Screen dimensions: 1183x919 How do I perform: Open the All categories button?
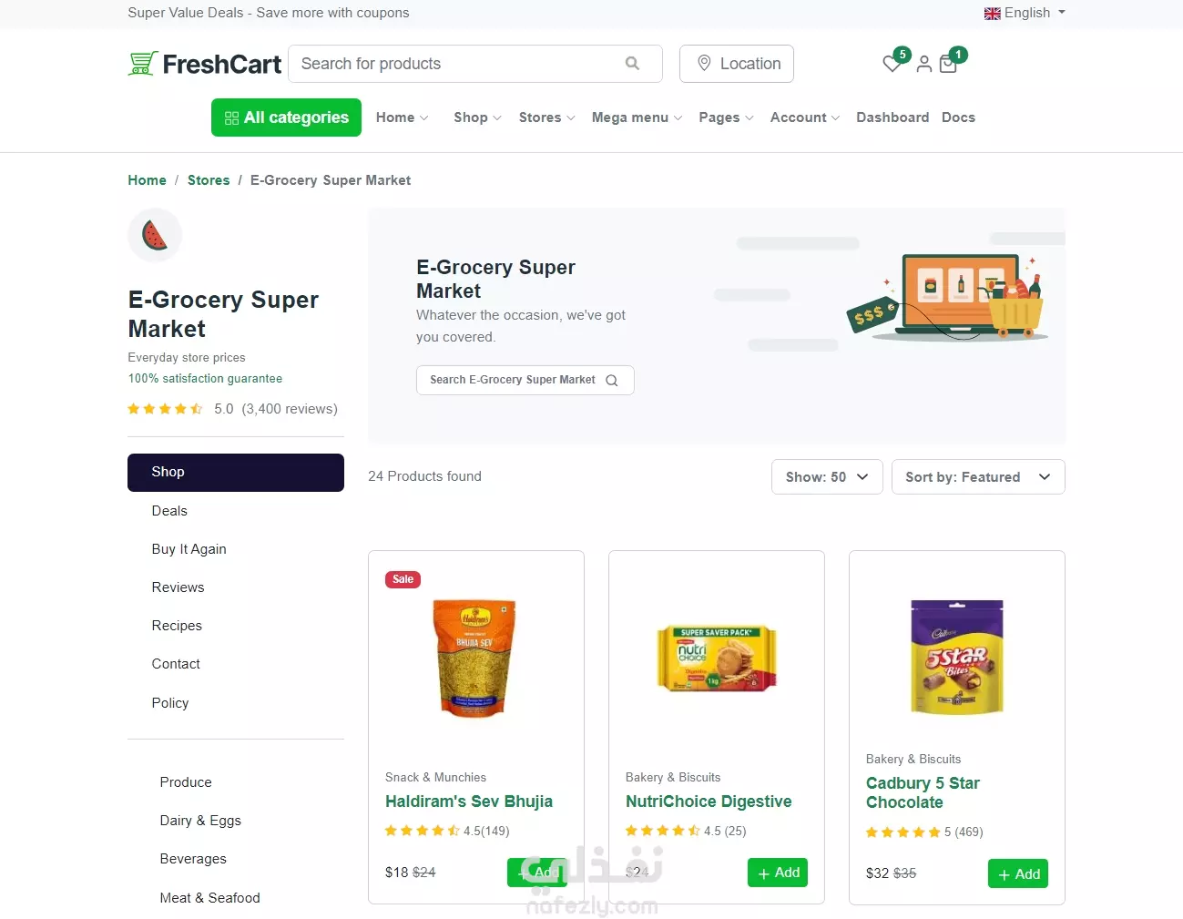[286, 117]
